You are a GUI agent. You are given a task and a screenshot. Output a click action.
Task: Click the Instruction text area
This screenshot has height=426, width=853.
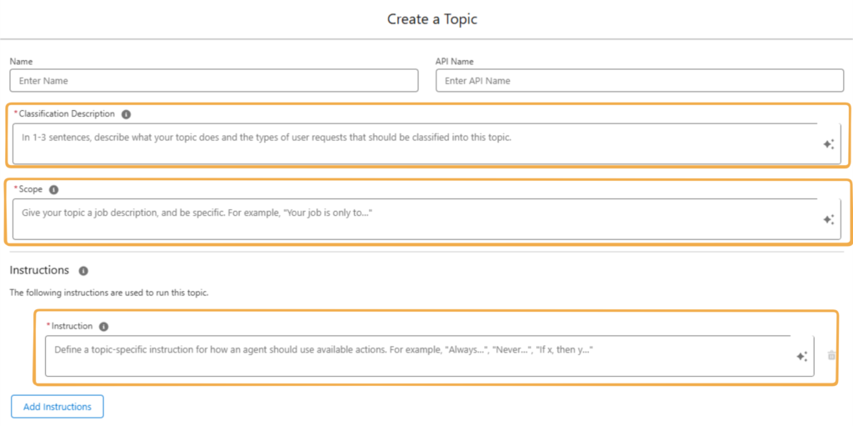(x=417, y=356)
